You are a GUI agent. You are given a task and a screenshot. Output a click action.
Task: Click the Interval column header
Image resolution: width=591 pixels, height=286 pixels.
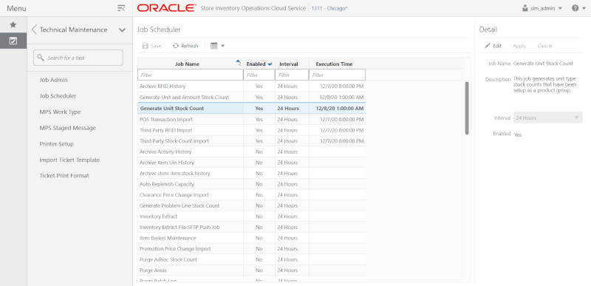pos(292,64)
